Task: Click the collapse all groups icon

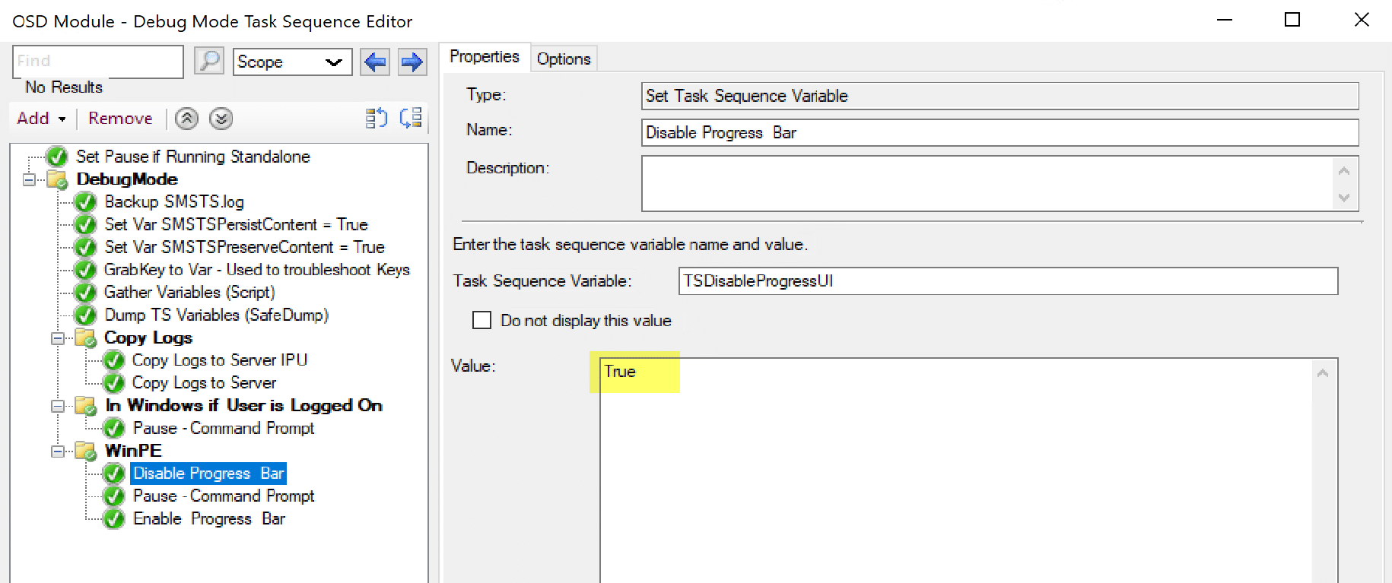Action: pyautogui.click(x=411, y=119)
